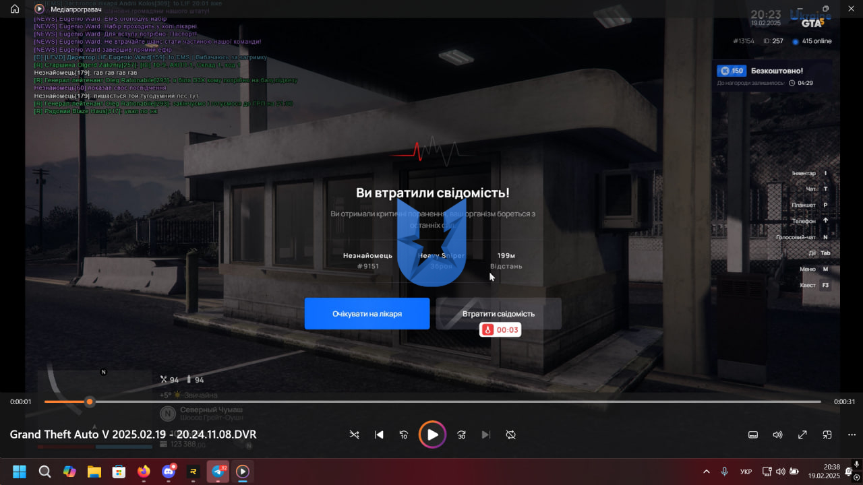Viewport: 863px width, 485px height.
Task: Click the player ID 257 label
Action: 773,41
